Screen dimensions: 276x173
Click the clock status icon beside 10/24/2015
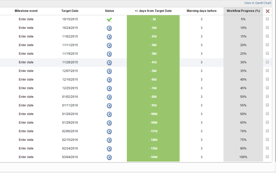click(x=109, y=28)
